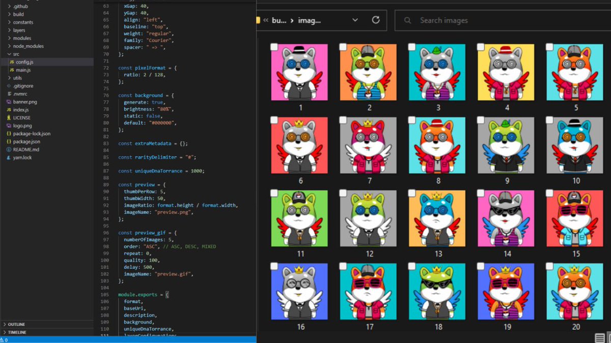Screen dimensions: 611x343
Task: Click the JS icon beside main.js
Action: tap(12, 70)
